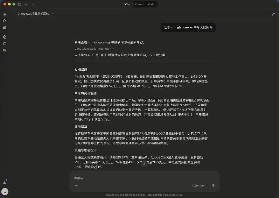The width and height of the screenshot is (279, 198).
Task: Click the 美股与加密货币 heading
Action: point(86,150)
